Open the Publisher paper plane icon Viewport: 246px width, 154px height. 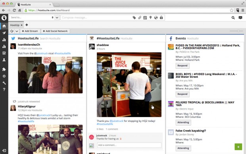coord(4,33)
